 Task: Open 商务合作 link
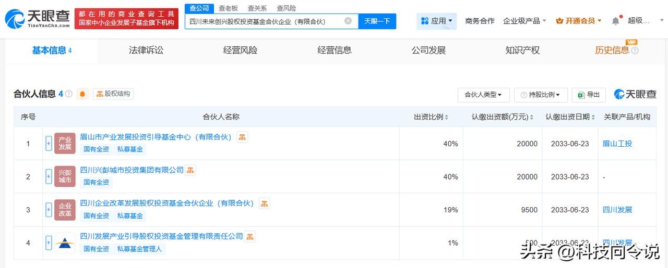coord(480,21)
